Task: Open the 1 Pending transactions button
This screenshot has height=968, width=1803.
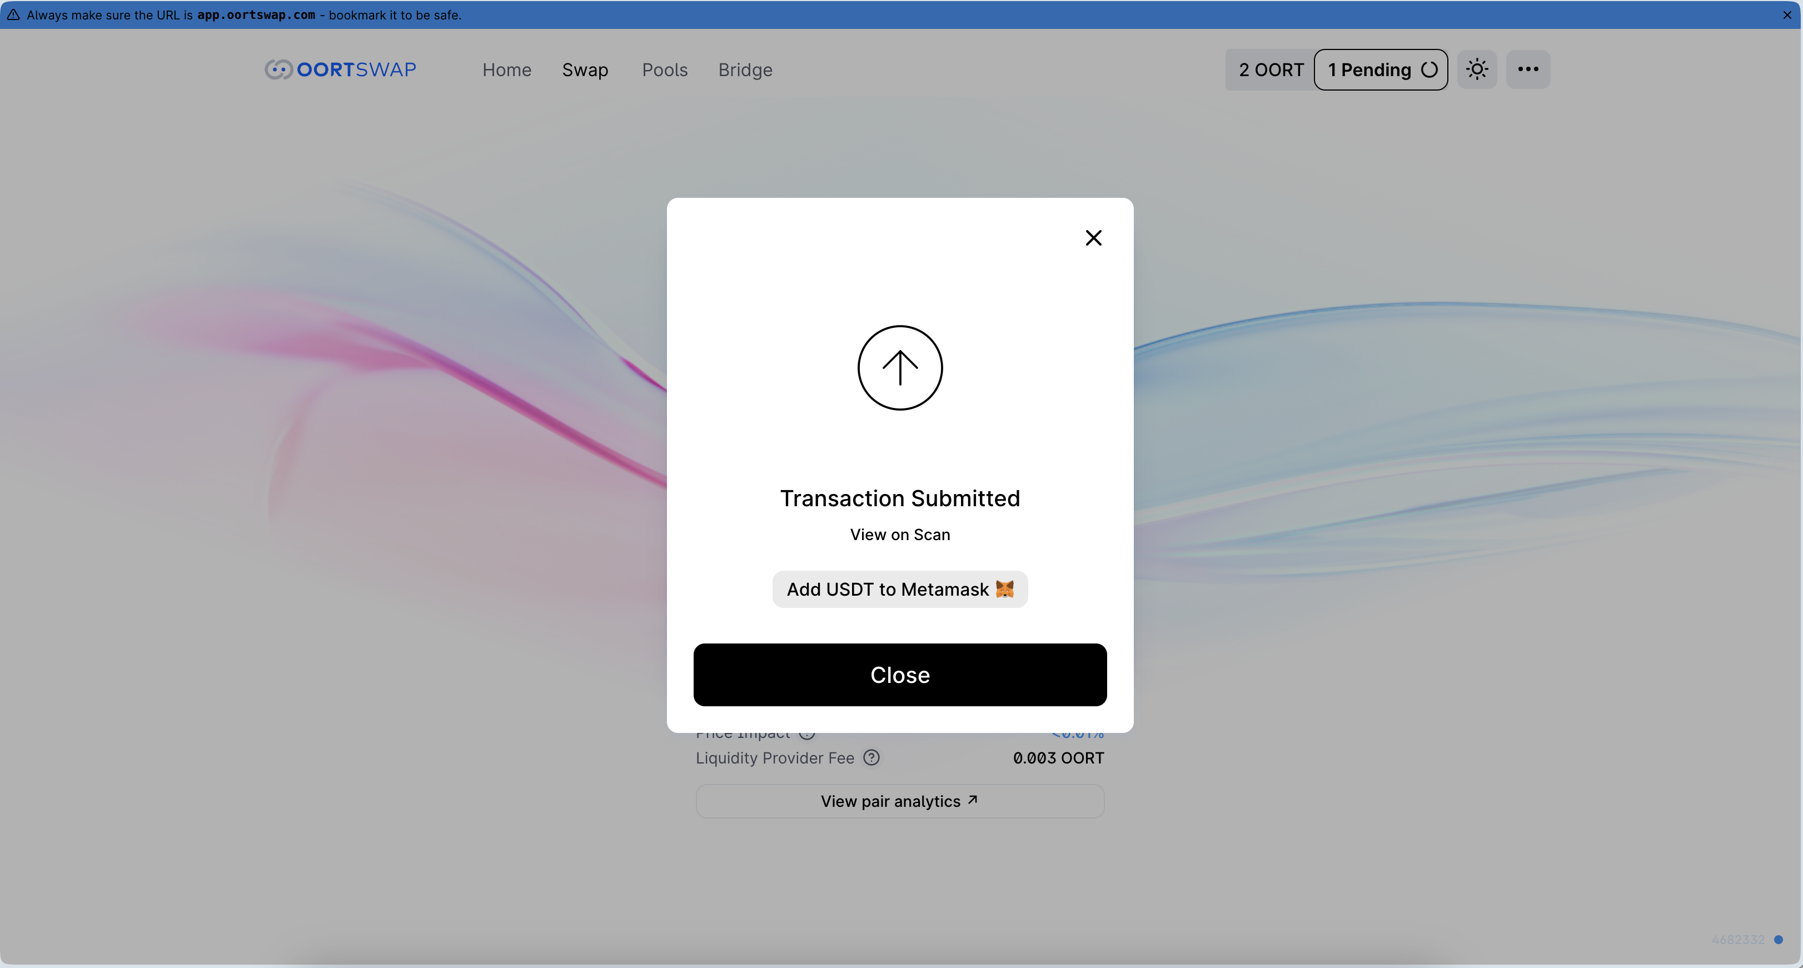Action: (x=1369, y=70)
